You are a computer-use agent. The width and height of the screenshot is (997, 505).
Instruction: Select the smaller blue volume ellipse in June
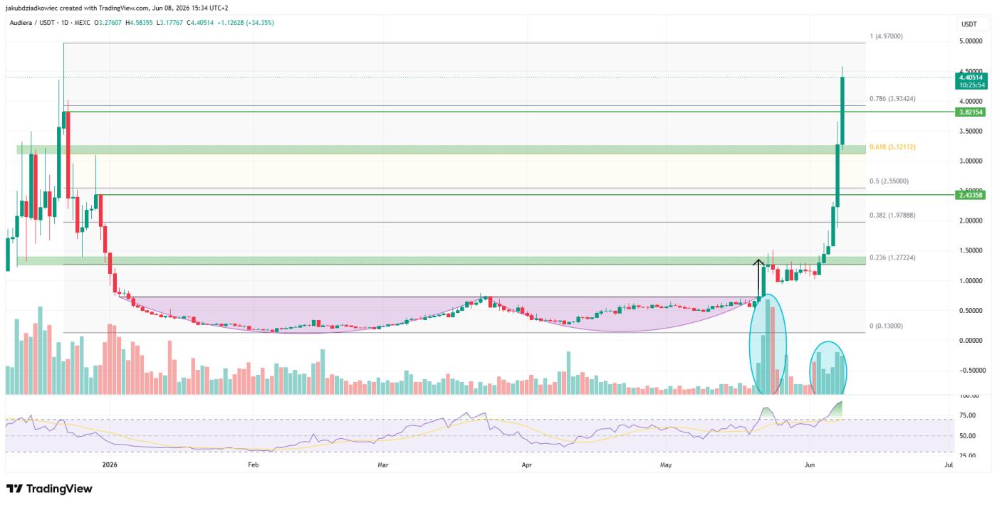pos(828,368)
